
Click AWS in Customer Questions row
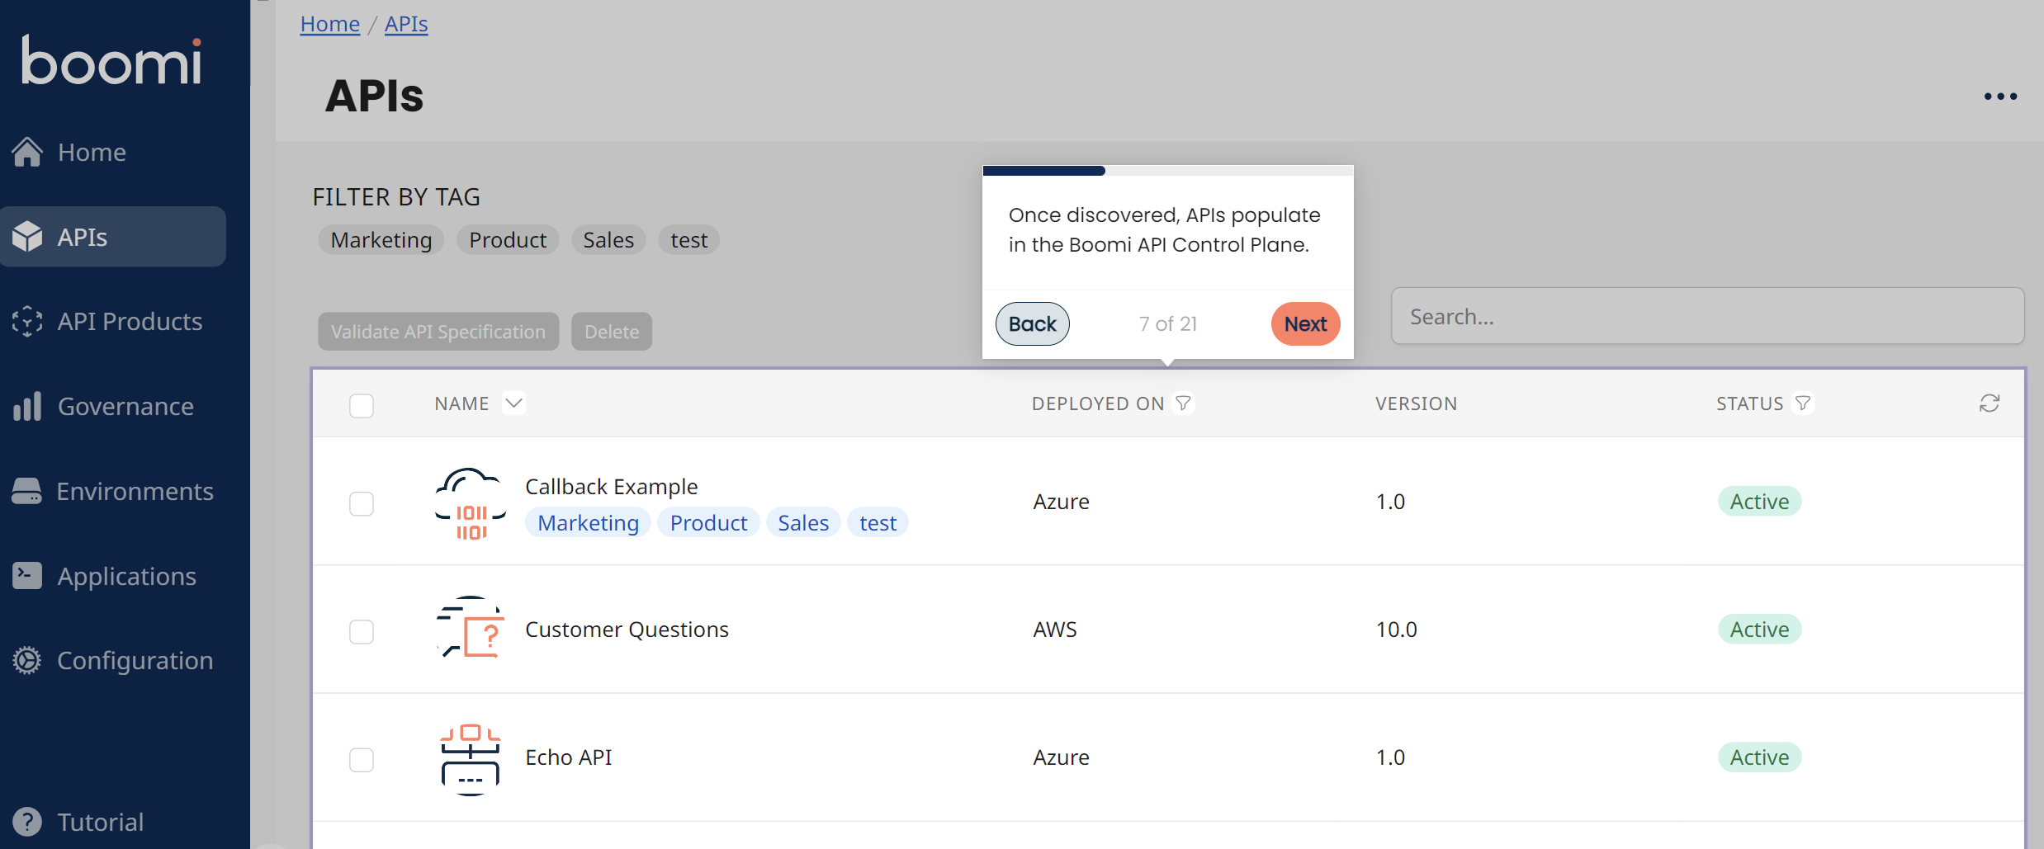(x=1055, y=630)
